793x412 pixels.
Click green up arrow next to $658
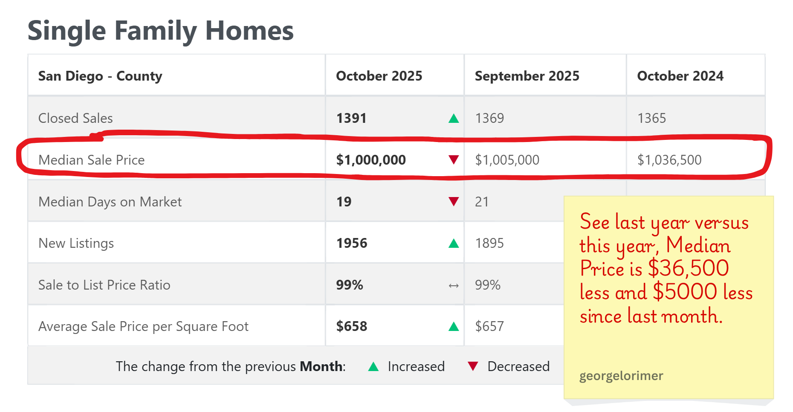(x=454, y=327)
